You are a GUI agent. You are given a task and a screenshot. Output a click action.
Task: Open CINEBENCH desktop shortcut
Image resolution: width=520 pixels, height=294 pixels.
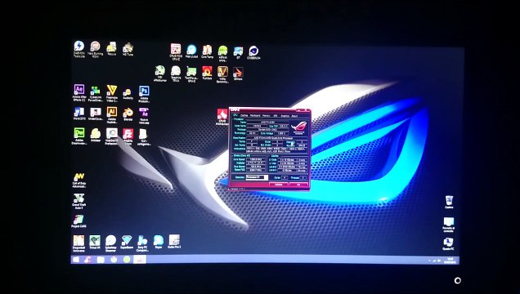[x=253, y=52]
